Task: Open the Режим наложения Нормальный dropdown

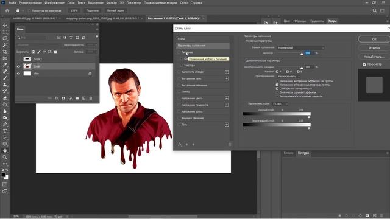Action: tap(301, 47)
